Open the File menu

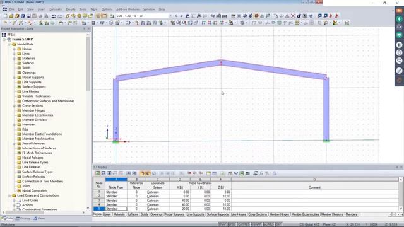click(x=12, y=9)
